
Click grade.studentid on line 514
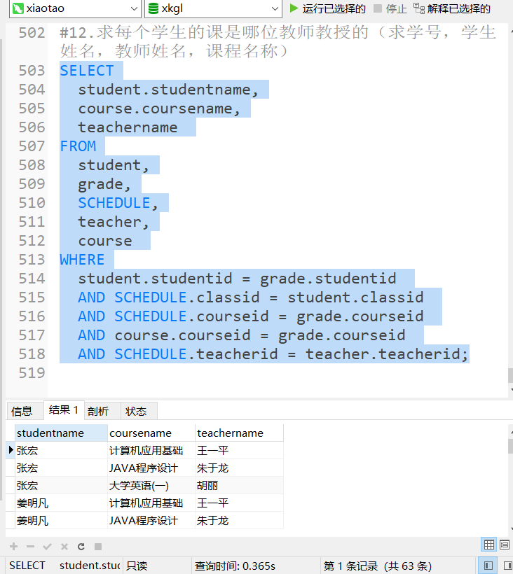click(x=328, y=279)
